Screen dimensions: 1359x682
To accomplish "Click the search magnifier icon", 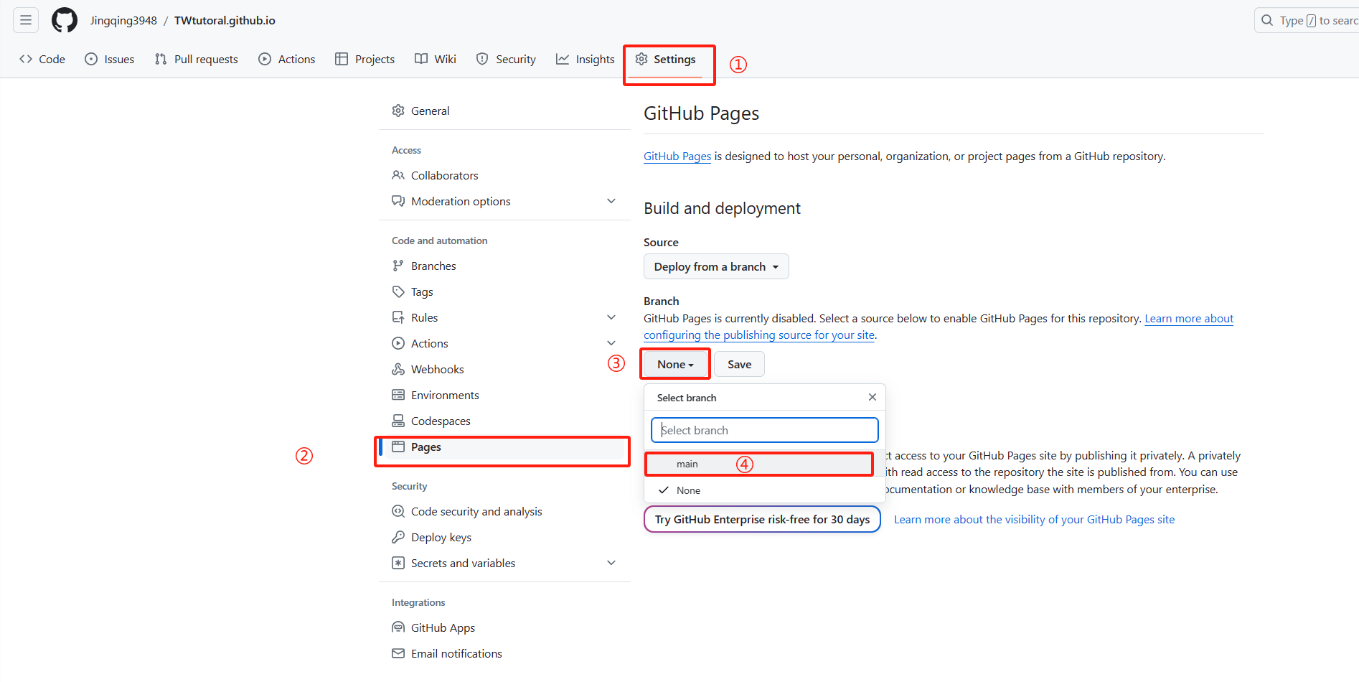I will pos(1268,20).
